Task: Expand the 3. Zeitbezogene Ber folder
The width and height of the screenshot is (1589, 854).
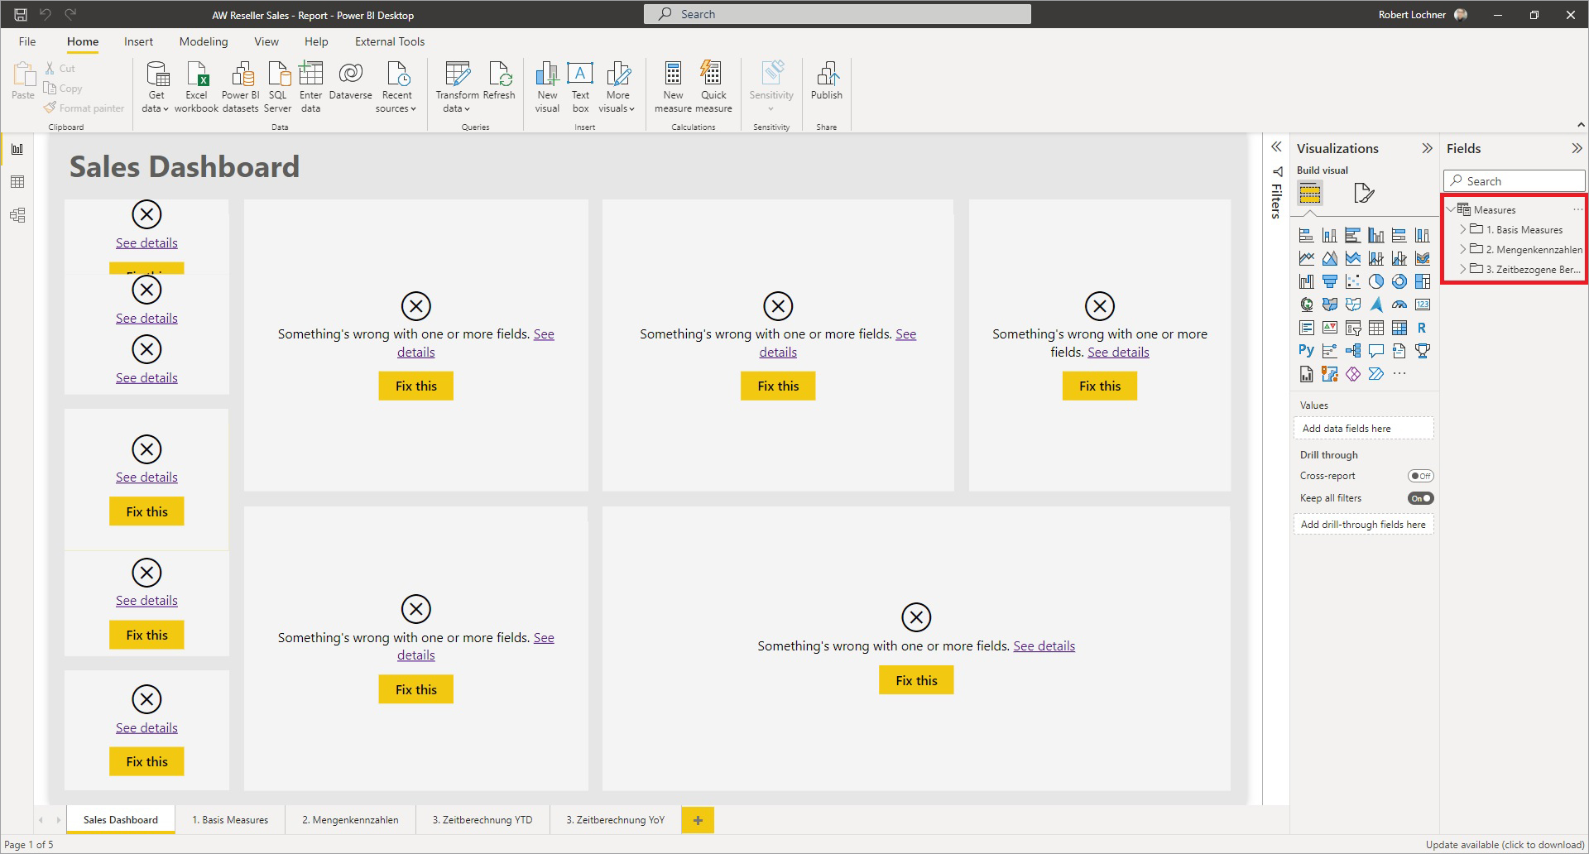Action: [1463, 269]
